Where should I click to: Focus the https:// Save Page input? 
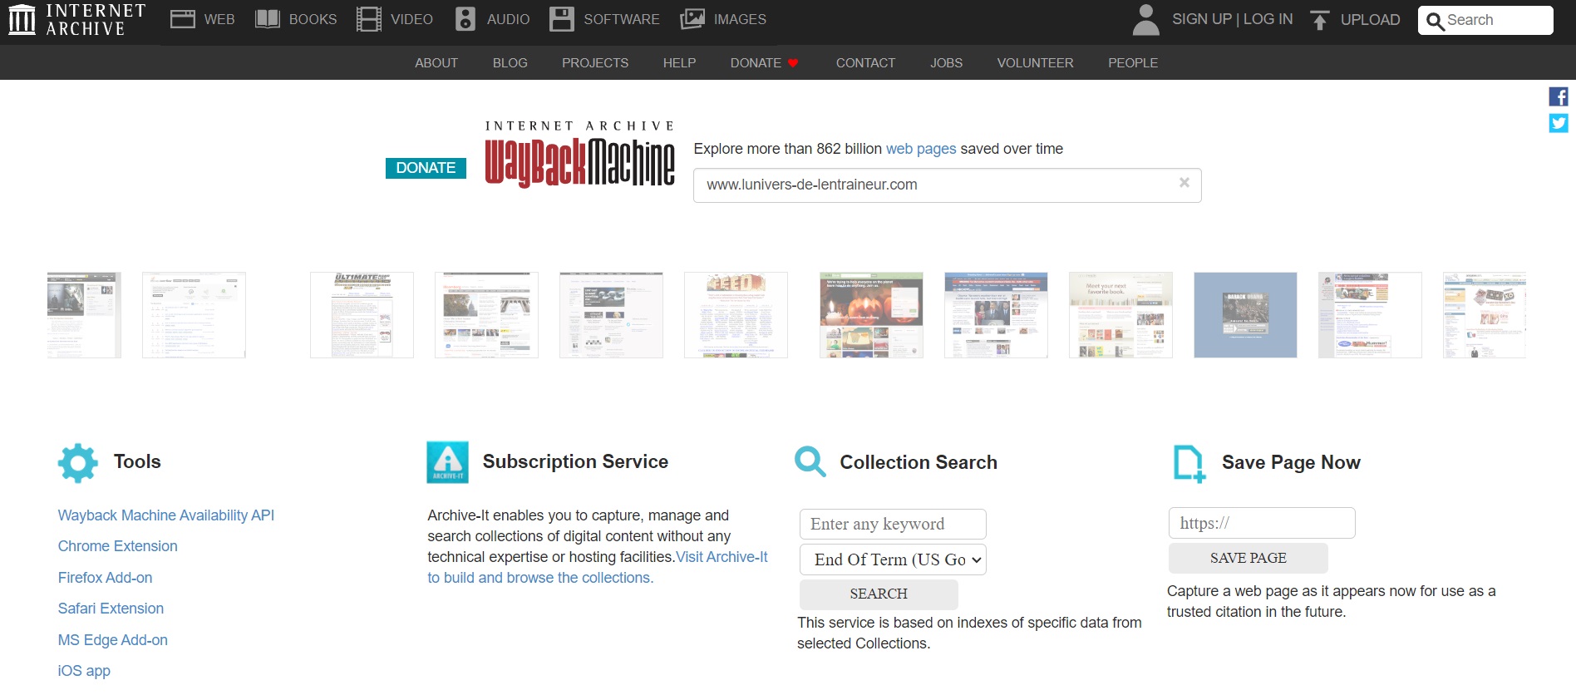tap(1262, 523)
